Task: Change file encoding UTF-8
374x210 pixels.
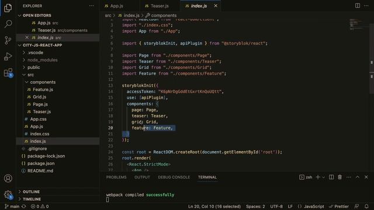Action: click(x=276, y=206)
